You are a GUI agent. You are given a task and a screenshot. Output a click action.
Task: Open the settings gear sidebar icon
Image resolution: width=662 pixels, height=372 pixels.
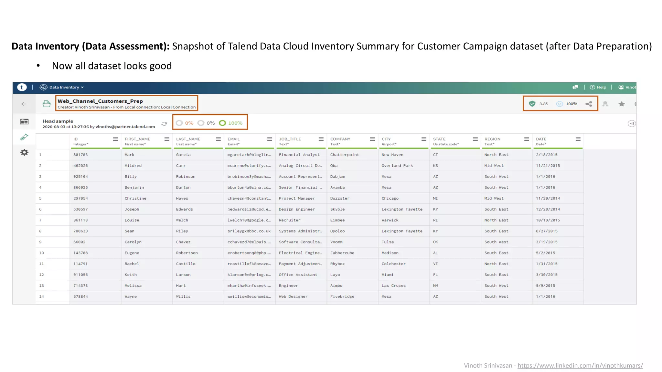pos(24,152)
